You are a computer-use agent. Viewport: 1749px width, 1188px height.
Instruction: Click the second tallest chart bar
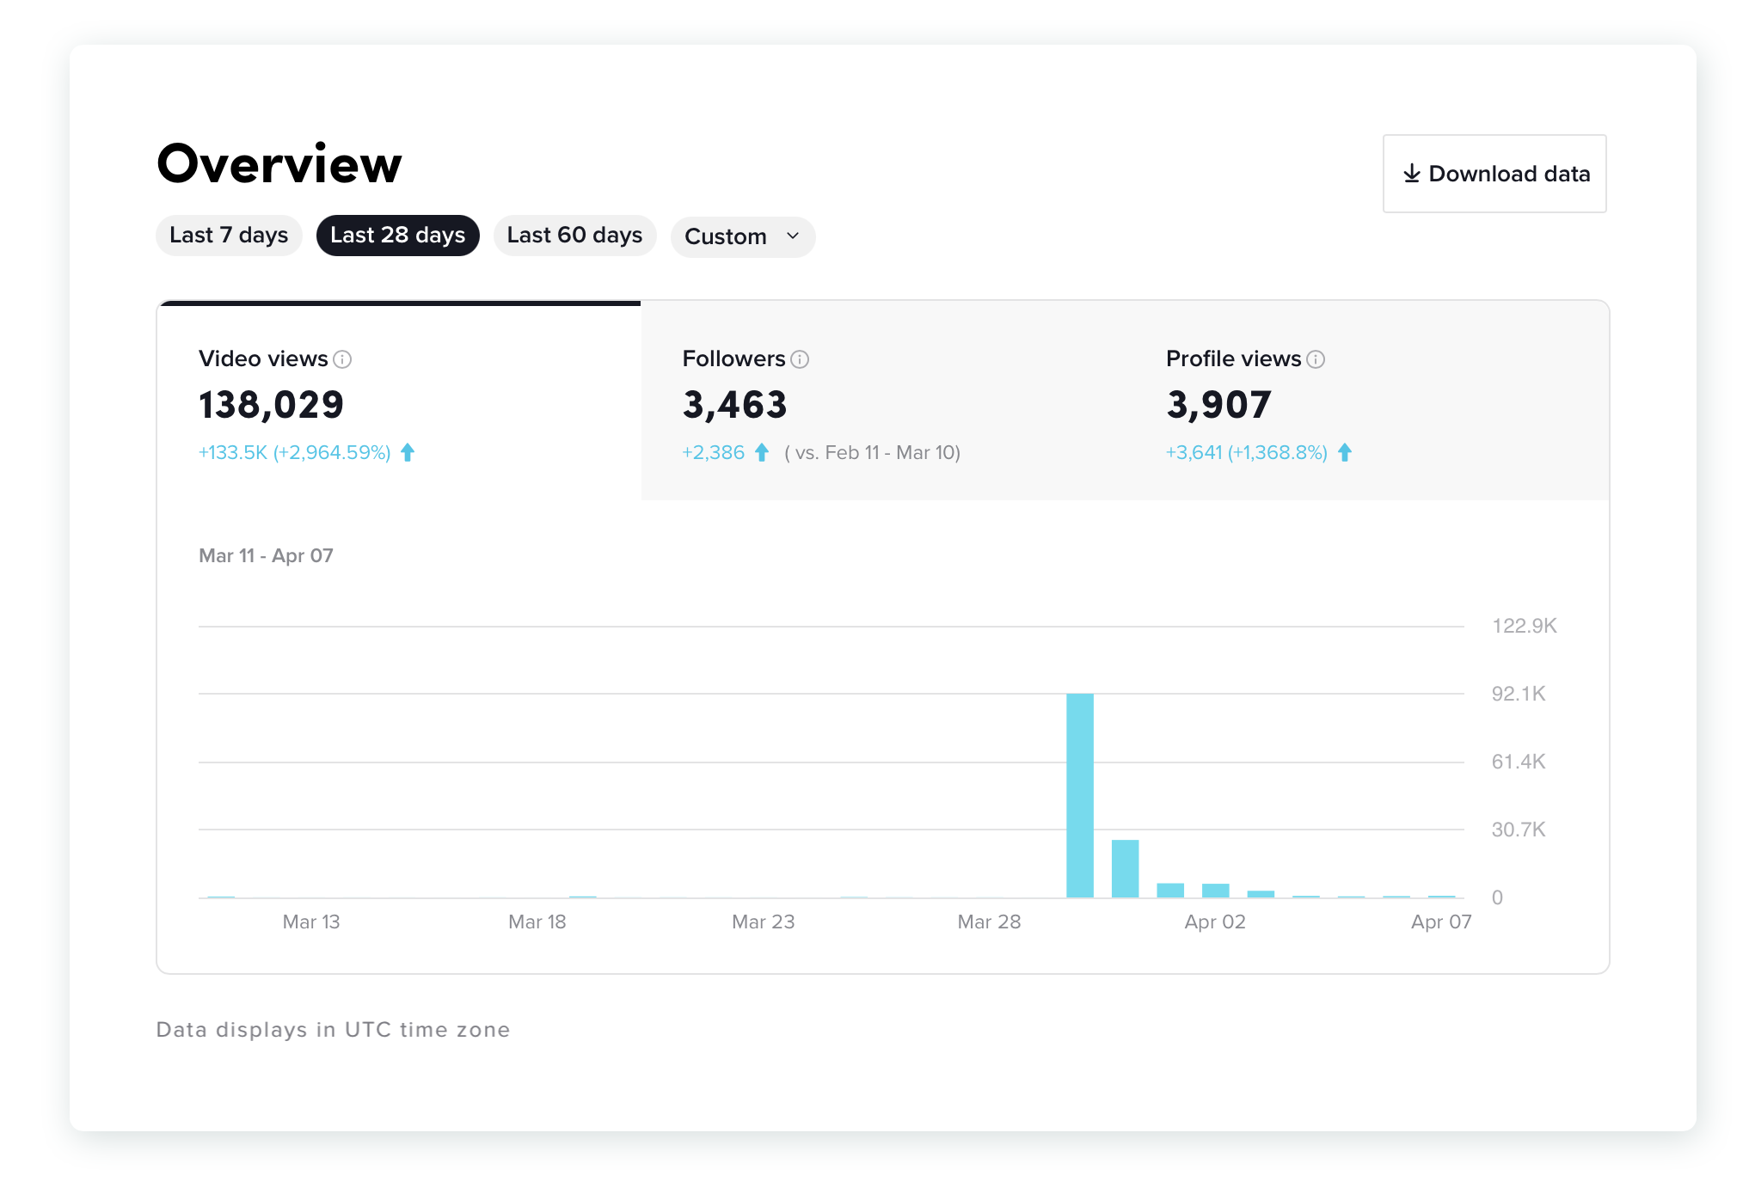click(x=1125, y=868)
